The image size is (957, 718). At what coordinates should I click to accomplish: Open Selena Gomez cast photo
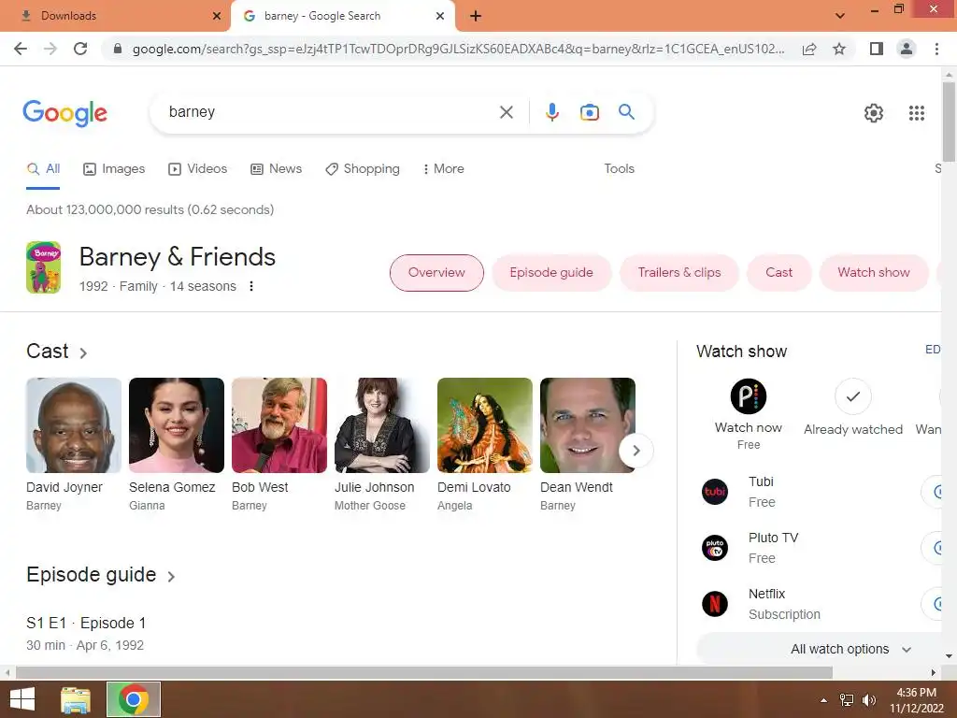177,425
